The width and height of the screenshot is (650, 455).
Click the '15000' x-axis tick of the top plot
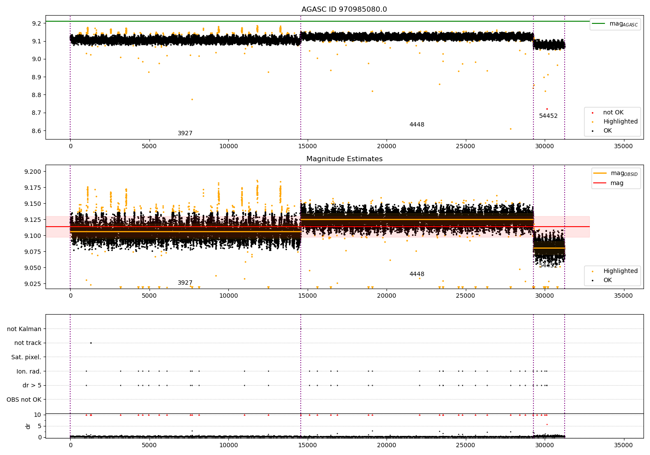point(308,146)
